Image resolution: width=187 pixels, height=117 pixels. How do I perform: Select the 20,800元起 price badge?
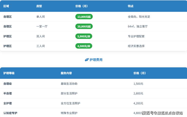(x=84, y=26)
